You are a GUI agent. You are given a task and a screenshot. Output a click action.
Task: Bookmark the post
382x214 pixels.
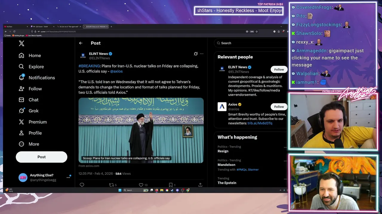[x=171, y=185]
